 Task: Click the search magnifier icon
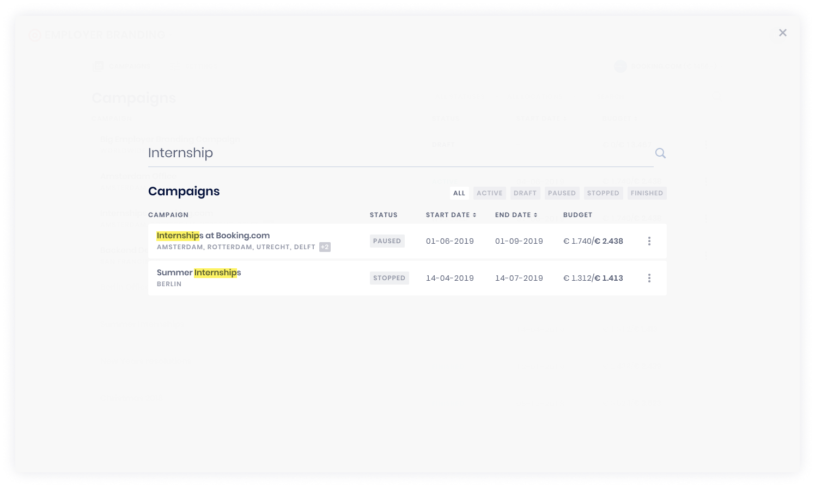click(660, 153)
